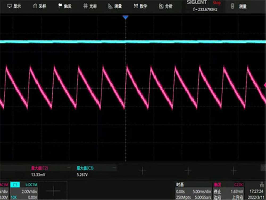
Task: Open the 分析 (Analysis) menu
Action: 165,6
